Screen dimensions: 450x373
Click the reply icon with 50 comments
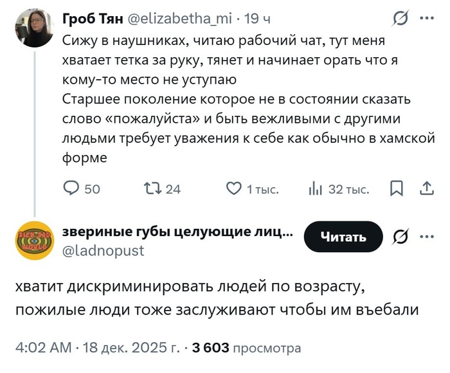pyautogui.click(x=71, y=188)
